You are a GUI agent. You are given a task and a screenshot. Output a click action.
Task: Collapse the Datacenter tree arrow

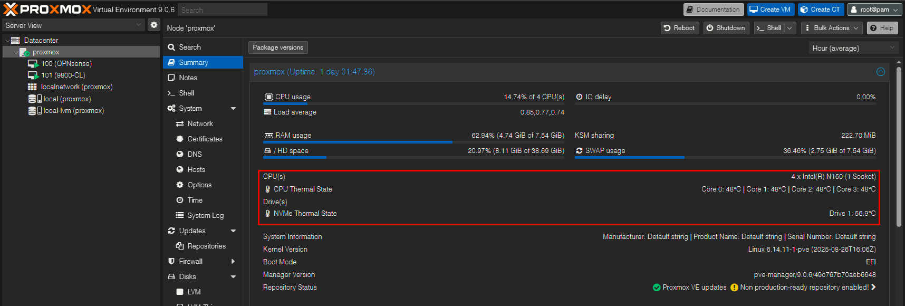point(7,40)
